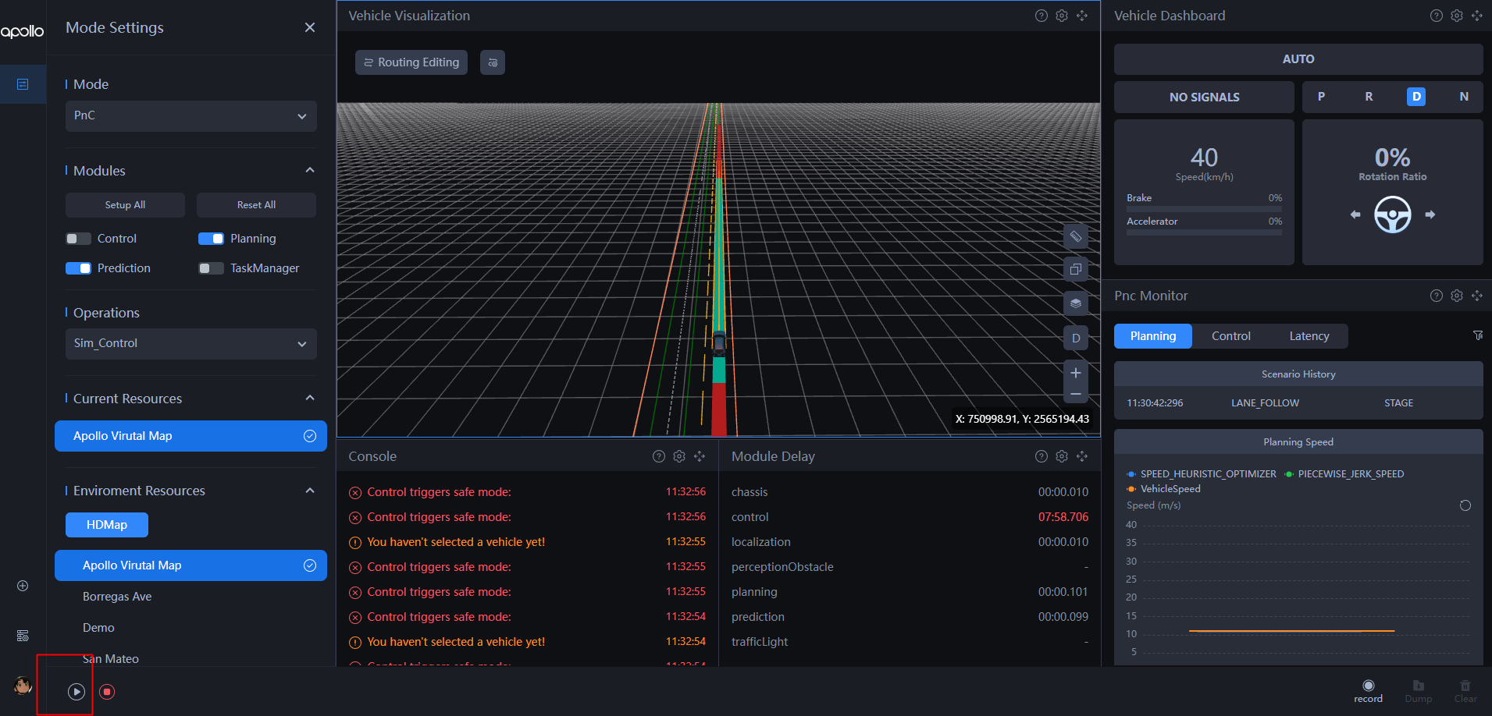The height and width of the screenshot is (716, 1492).
Task: Click Module Delay move panel icon
Action: point(1082,456)
